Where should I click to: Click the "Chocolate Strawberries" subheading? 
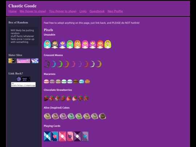58,90
